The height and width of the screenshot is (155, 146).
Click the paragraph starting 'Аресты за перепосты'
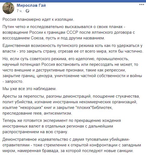(71, 105)
